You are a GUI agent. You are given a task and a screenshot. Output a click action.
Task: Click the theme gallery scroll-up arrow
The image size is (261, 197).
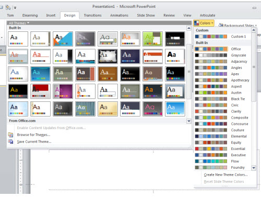tap(189, 28)
